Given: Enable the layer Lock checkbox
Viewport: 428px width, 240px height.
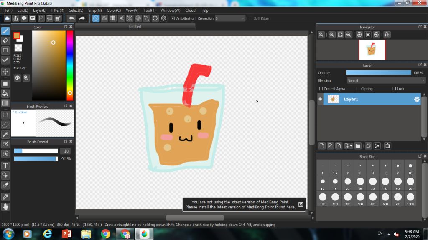Looking at the screenshot, I should pyautogui.click(x=394, y=89).
